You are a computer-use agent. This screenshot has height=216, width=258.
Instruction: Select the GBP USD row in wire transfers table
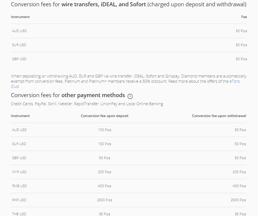129,59
